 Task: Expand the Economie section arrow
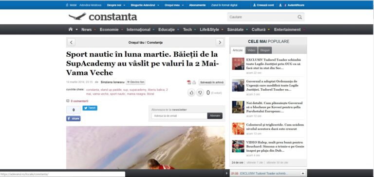tap(122, 30)
